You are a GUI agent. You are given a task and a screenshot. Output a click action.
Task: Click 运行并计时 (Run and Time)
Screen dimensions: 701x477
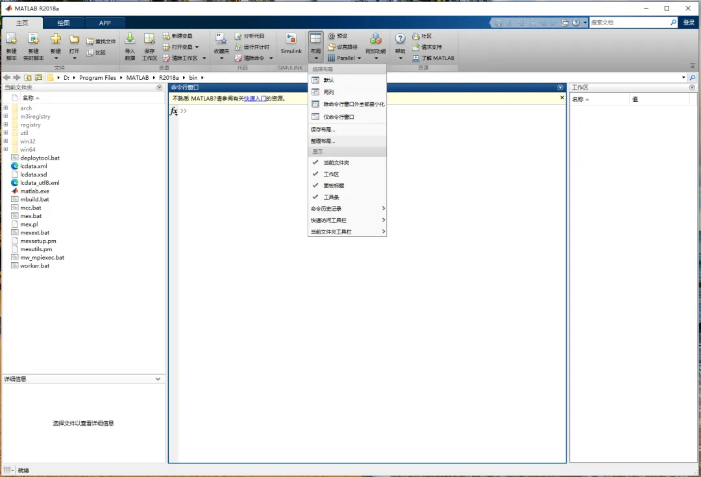pyautogui.click(x=252, y=47)
